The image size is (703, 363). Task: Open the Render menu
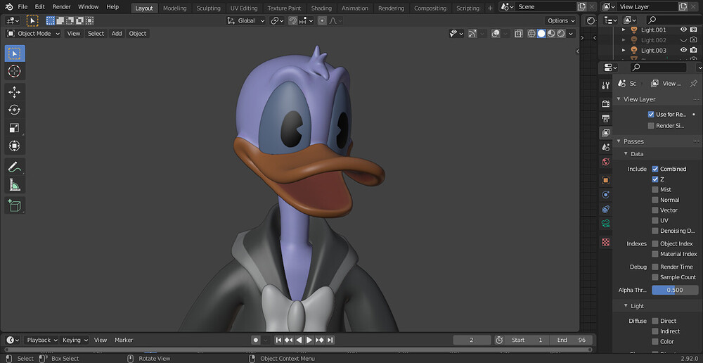(61, 7)
